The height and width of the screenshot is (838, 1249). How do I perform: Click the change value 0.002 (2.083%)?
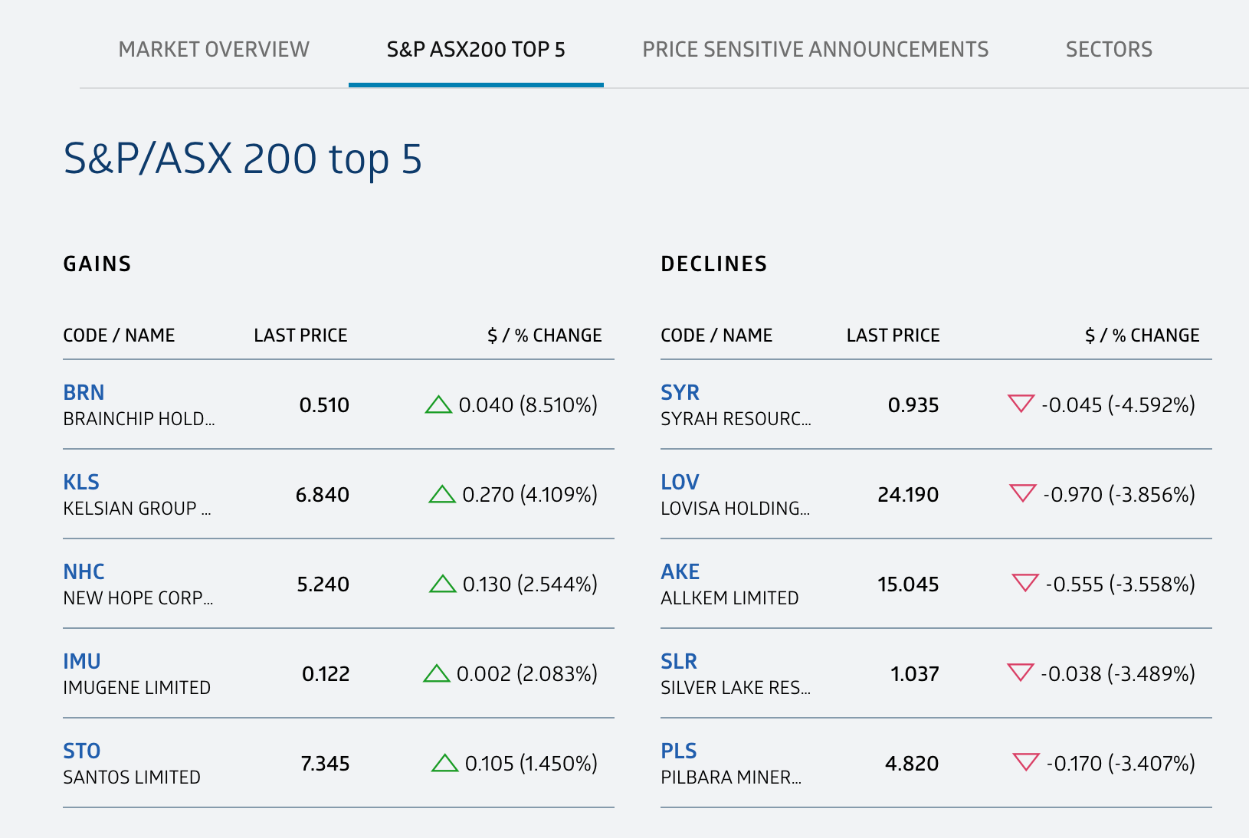527,674
